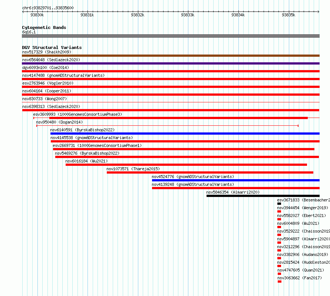Select the nsv4524776 (gnomADStructuralVariants) blue bar

[x=236, y=180]
